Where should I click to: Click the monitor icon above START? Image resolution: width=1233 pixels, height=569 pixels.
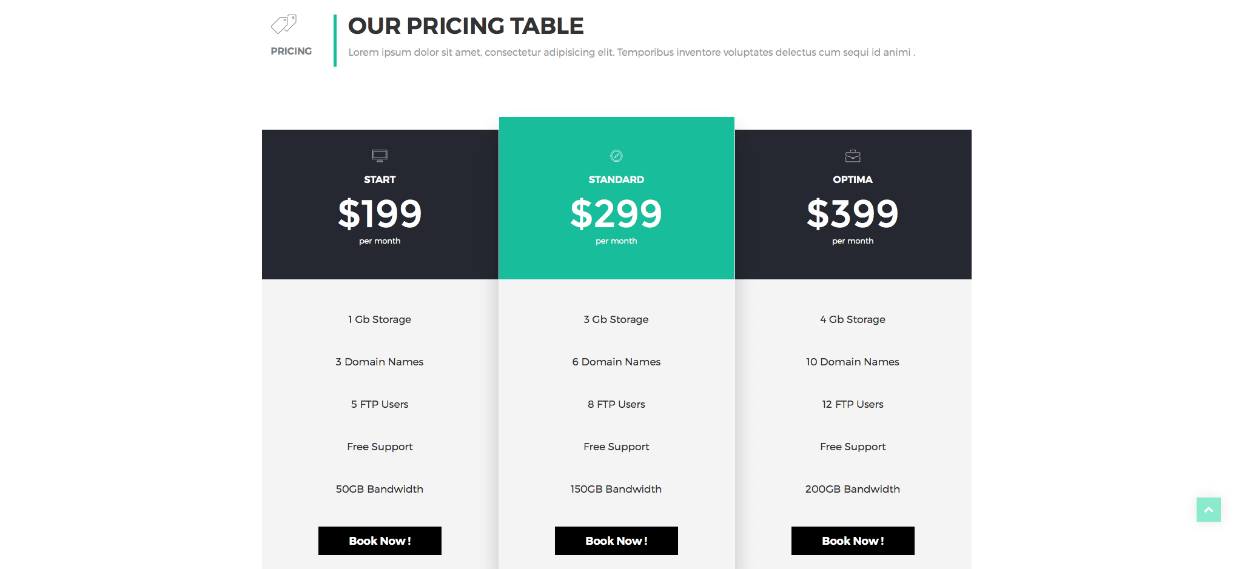(x=380, y=156)
